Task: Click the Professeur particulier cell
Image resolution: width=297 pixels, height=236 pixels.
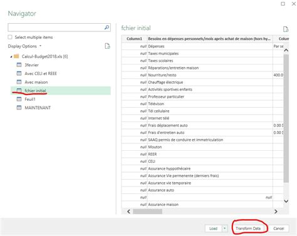Action: click(210, 96)
